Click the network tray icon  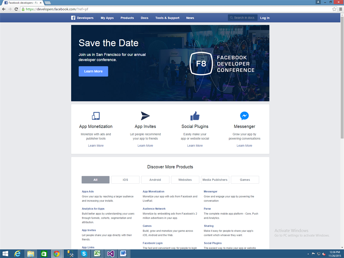pos(318,254)
